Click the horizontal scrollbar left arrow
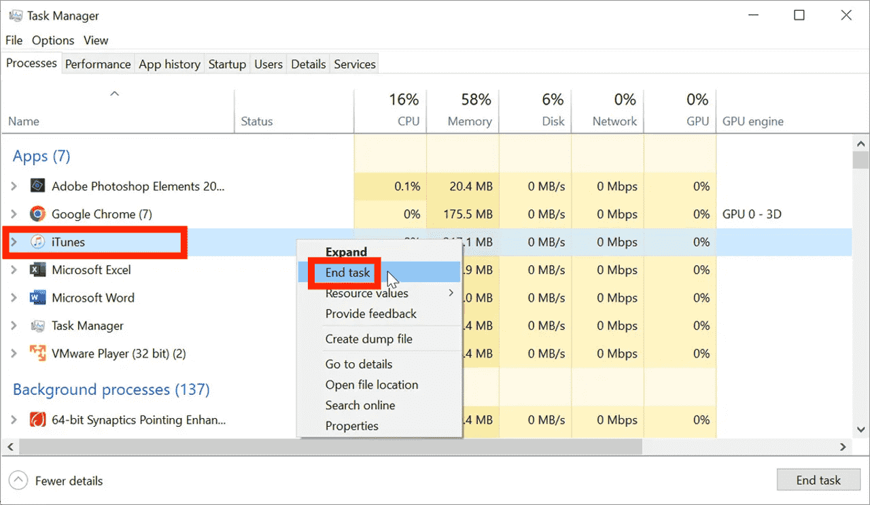 pos(9,447)
